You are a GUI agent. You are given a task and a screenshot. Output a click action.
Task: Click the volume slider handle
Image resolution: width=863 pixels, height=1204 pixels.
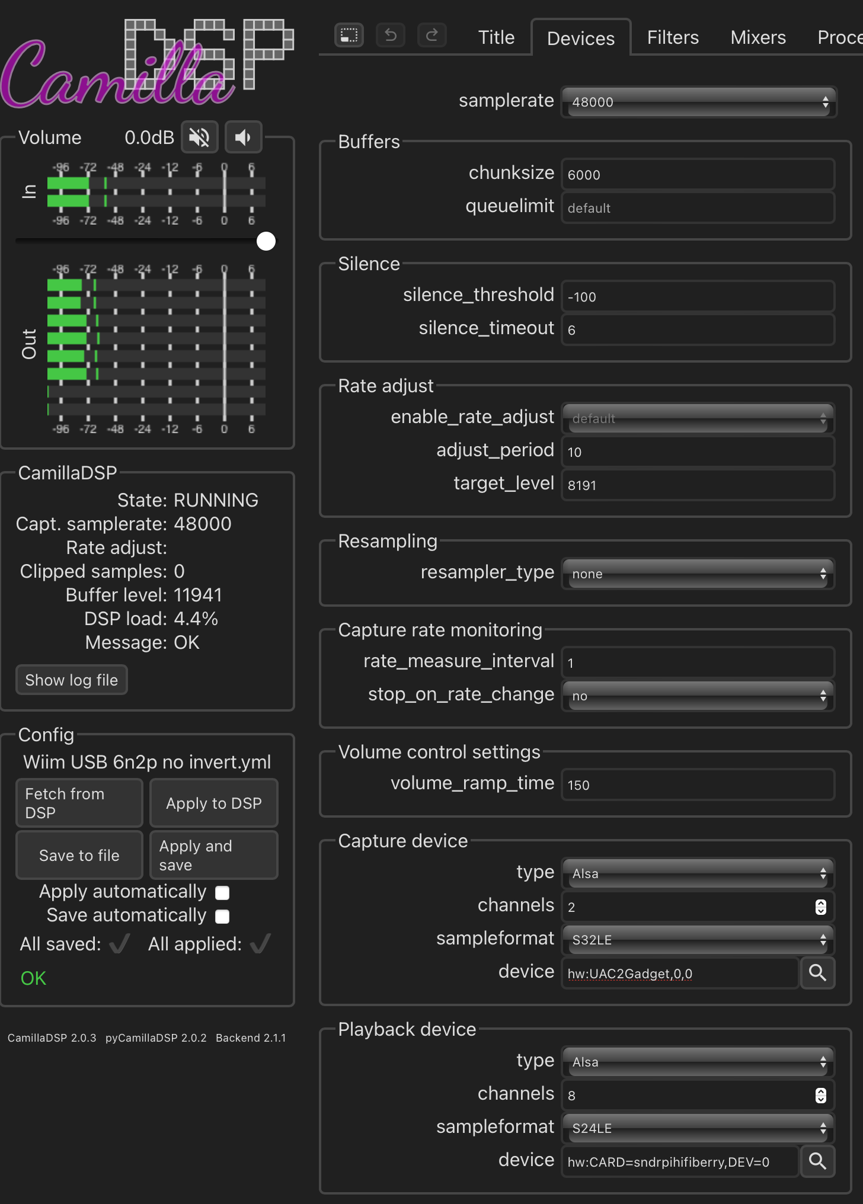(266, 241)
